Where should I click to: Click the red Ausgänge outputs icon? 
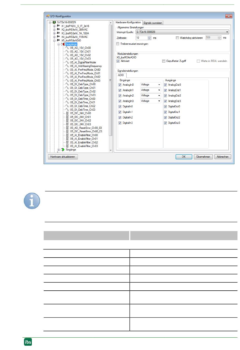tap(63, 44)
